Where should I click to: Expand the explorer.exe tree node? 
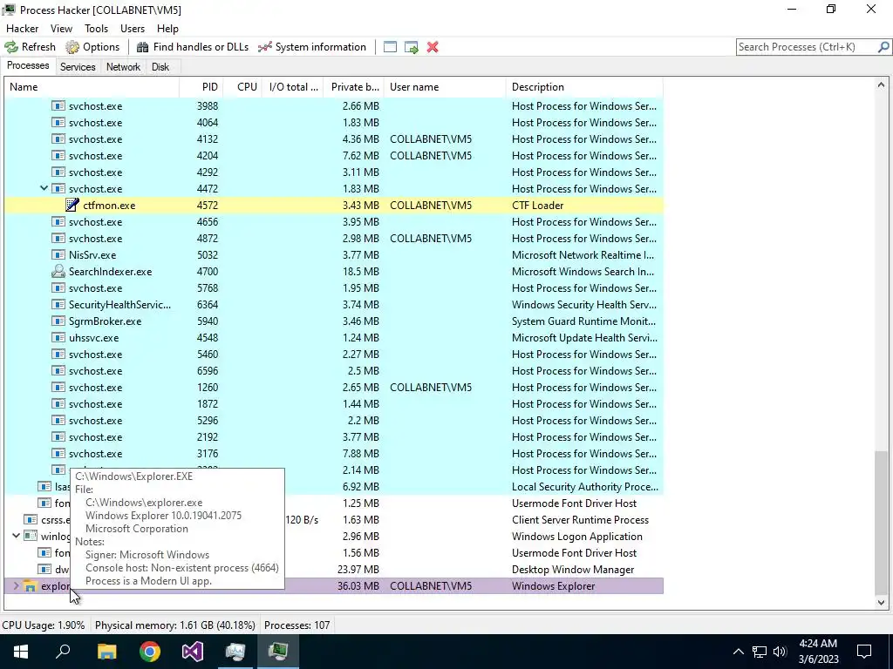[16, 585]
